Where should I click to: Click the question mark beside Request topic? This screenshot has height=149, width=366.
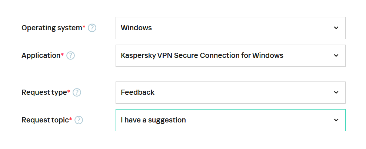[x=79, y=120]
